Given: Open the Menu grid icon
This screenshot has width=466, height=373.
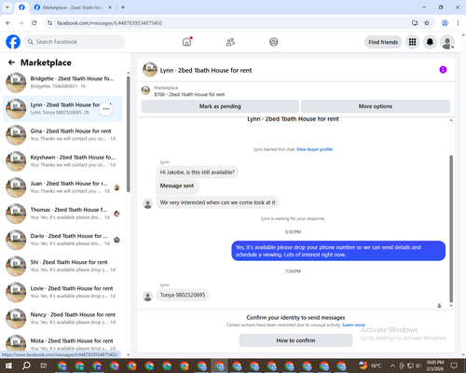Looking at the screenshot, I should coord(412,42).
